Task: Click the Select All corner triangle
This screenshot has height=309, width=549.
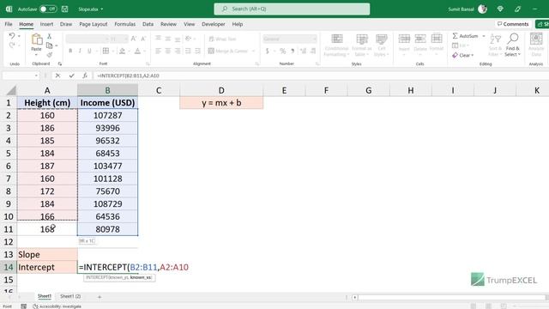Action: (x=11, y=91)
